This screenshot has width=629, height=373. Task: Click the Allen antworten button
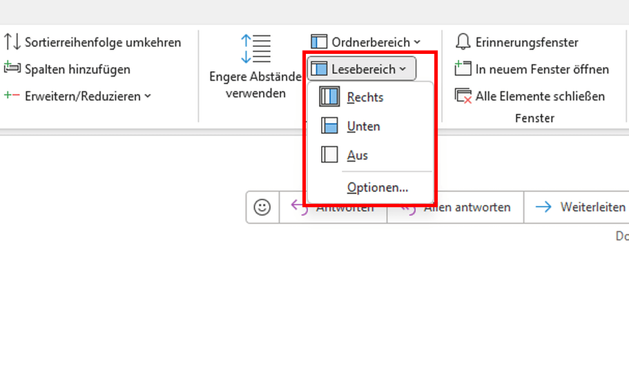tap(455, 207)
